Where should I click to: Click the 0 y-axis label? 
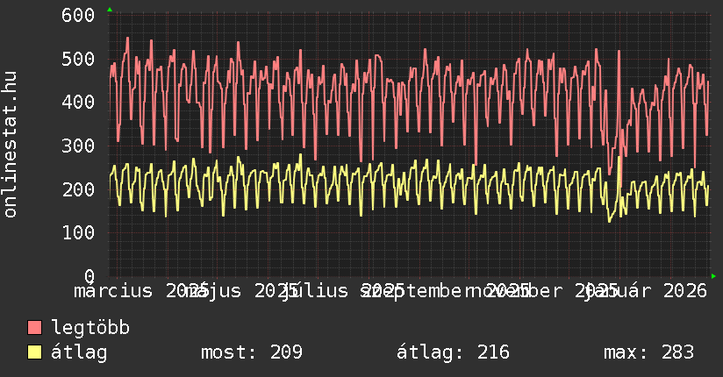click(89, 276)
